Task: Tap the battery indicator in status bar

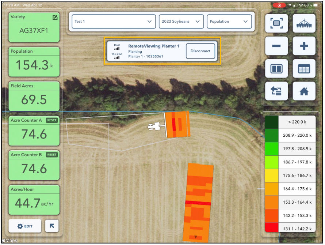Action: [x=317, y=5]
